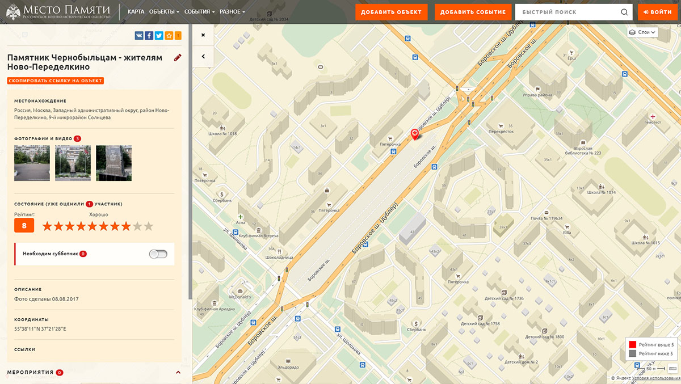
Task: Close the info panel with the X
Action: tap(203, 35)
